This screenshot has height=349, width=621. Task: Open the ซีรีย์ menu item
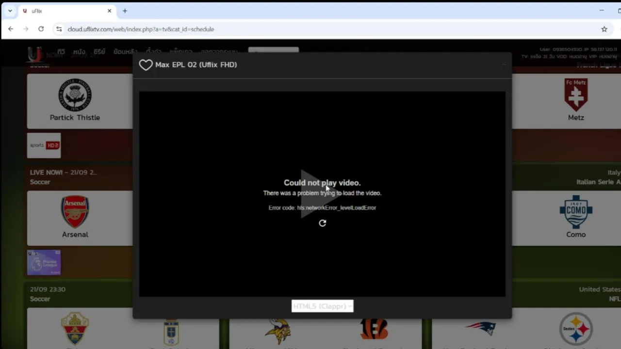pos(99,52)
